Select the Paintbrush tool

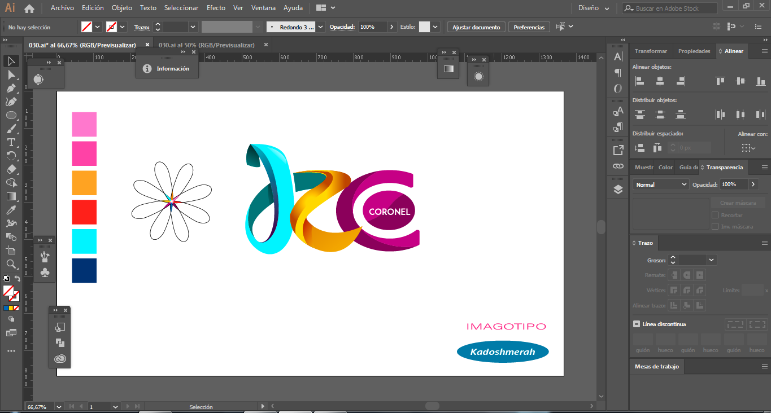(x=11, y=129)
